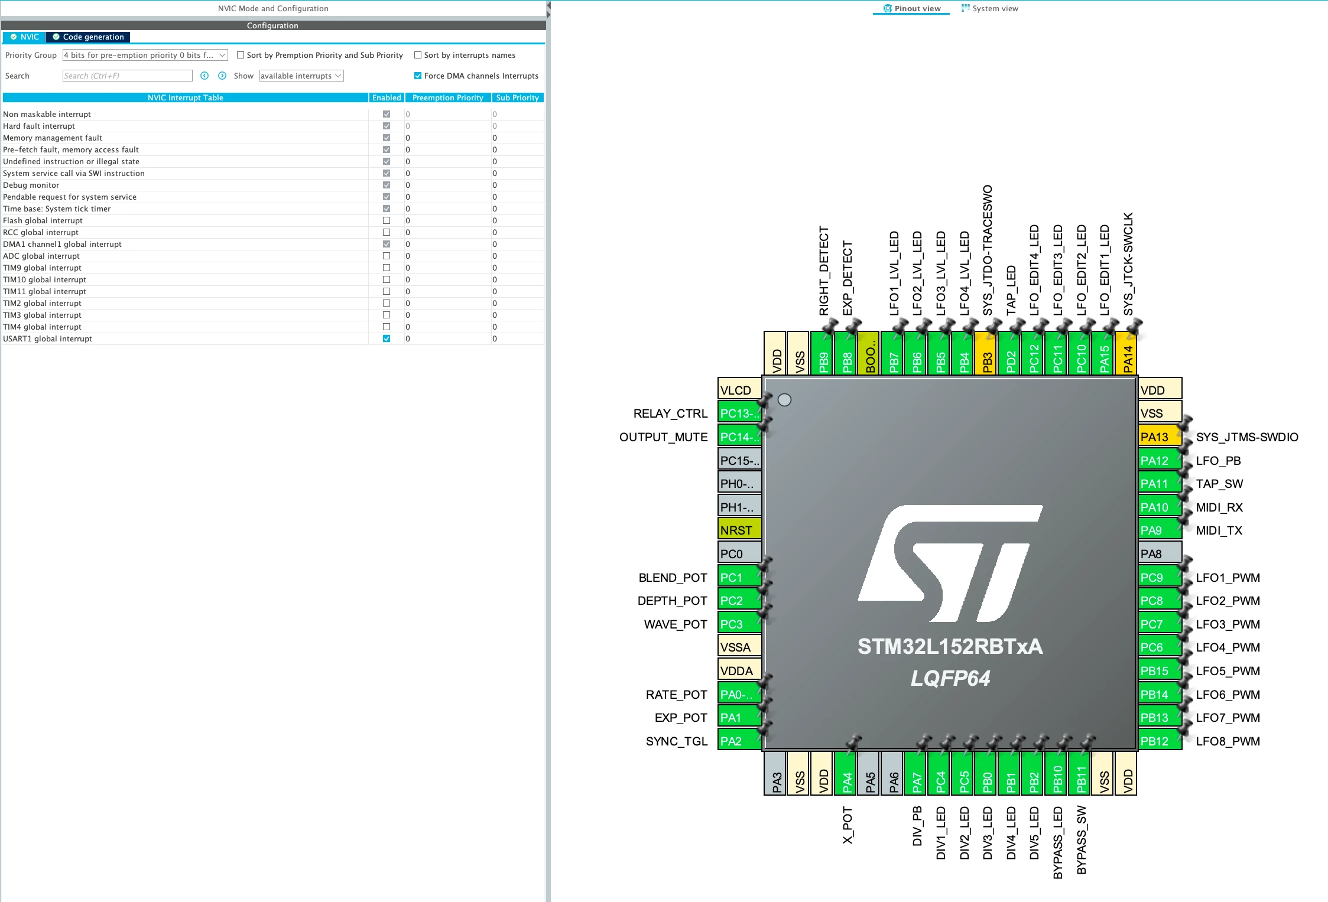This screenshot has width=1328, height=902.
Task: Select the DMA1 channel1 global interrupt row
Action: click(273, 244)
